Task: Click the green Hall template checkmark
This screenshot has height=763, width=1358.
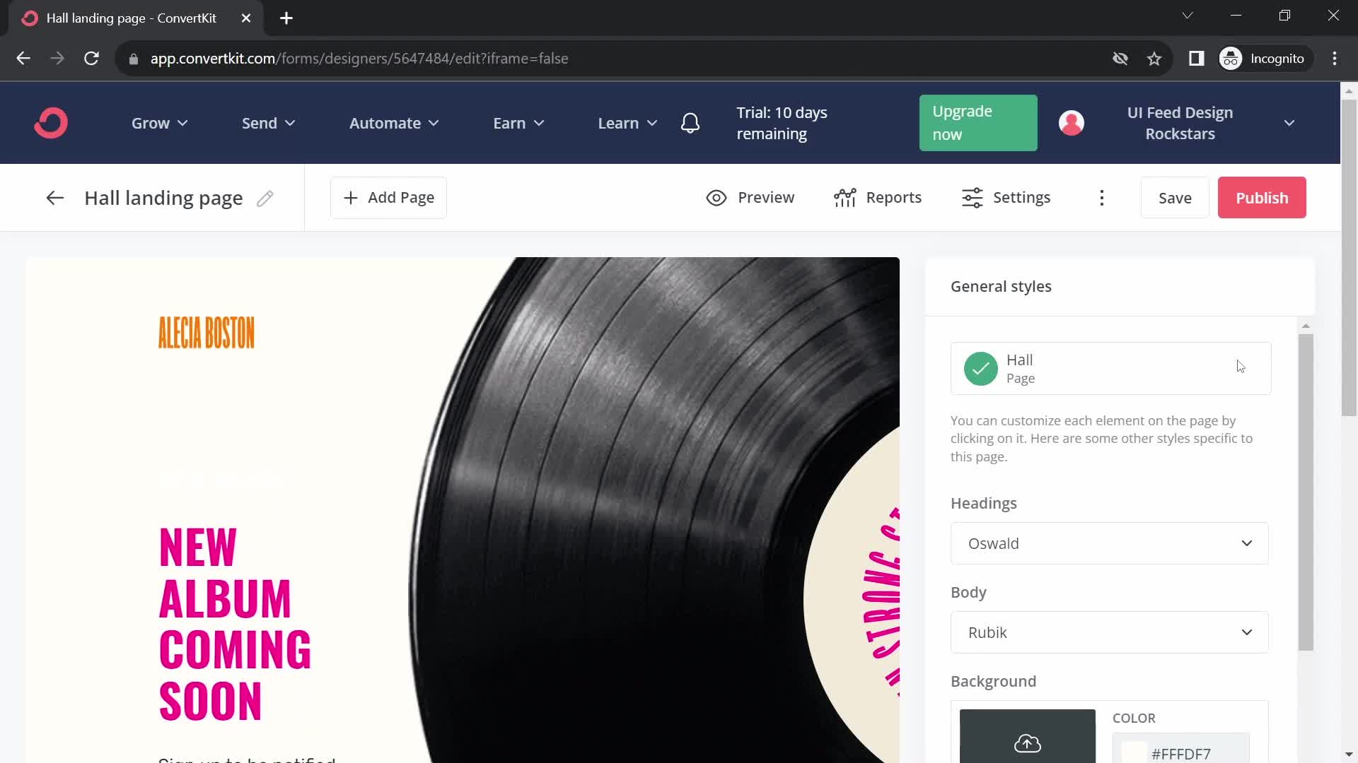Action: click(x=981, y=369)
